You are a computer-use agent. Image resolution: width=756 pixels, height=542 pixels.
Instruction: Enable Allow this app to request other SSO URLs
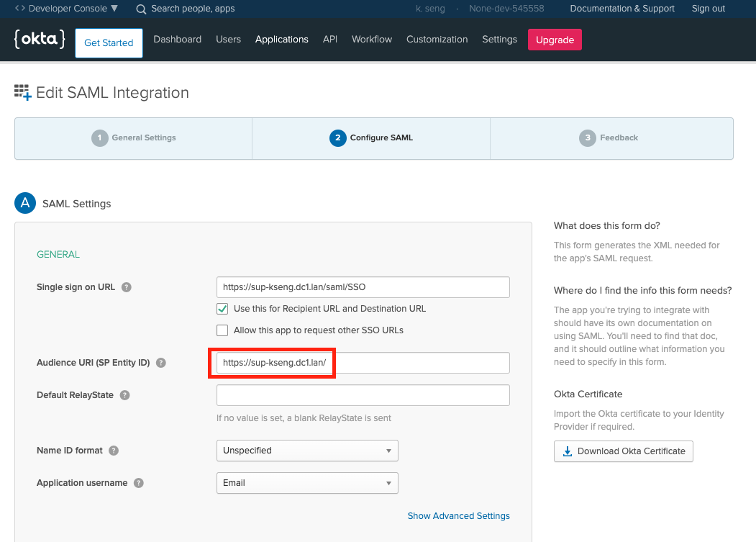coord(222,330)
